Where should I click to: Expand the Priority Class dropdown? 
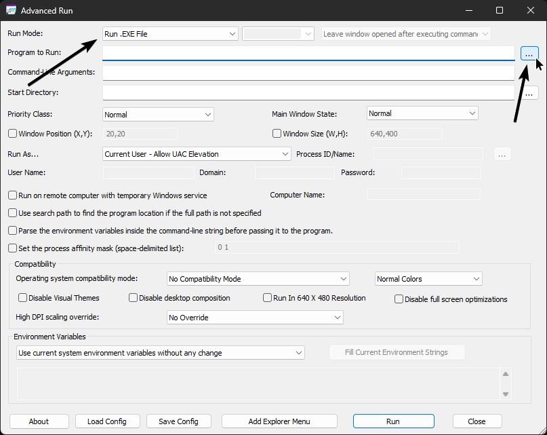tap(158, 115)
